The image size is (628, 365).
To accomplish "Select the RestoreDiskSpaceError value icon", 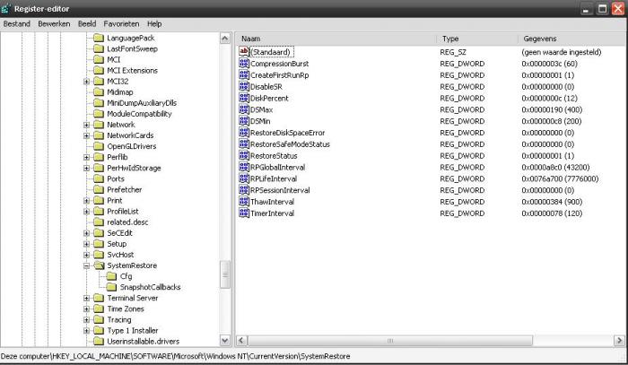I will click(243, 133).
